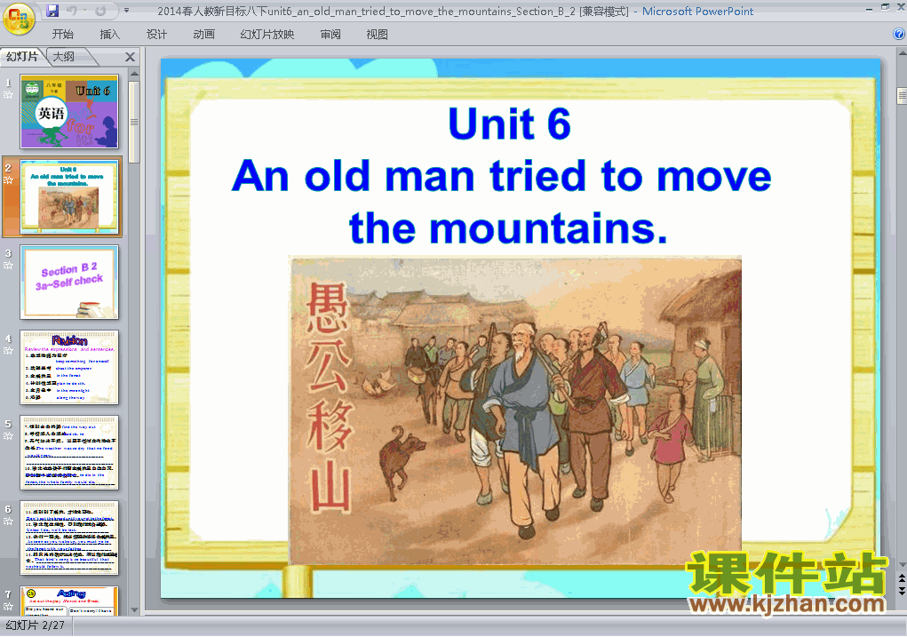
Task: Open the 设计 ribbon tab
Action: click(156, 35)
